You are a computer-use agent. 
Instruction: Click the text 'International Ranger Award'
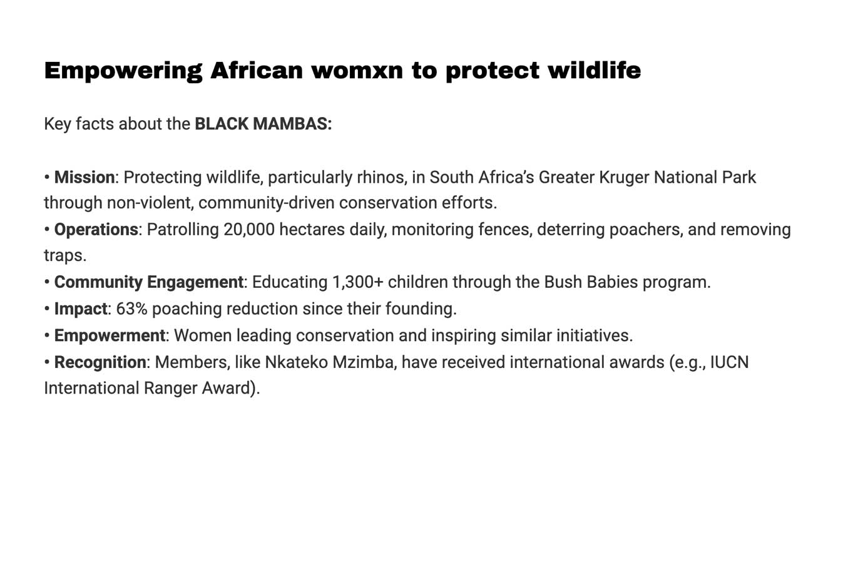pyautogui.click(x=149, y=388)
